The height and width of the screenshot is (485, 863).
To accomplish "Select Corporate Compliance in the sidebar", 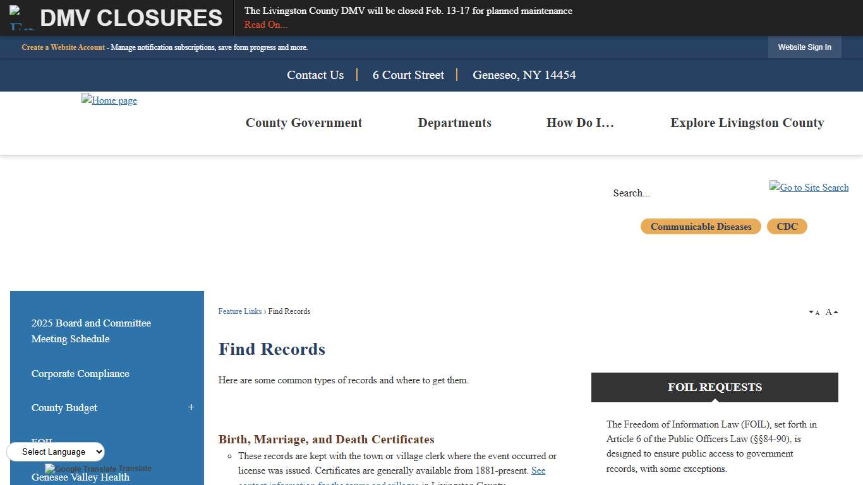I will click(80, 374).
